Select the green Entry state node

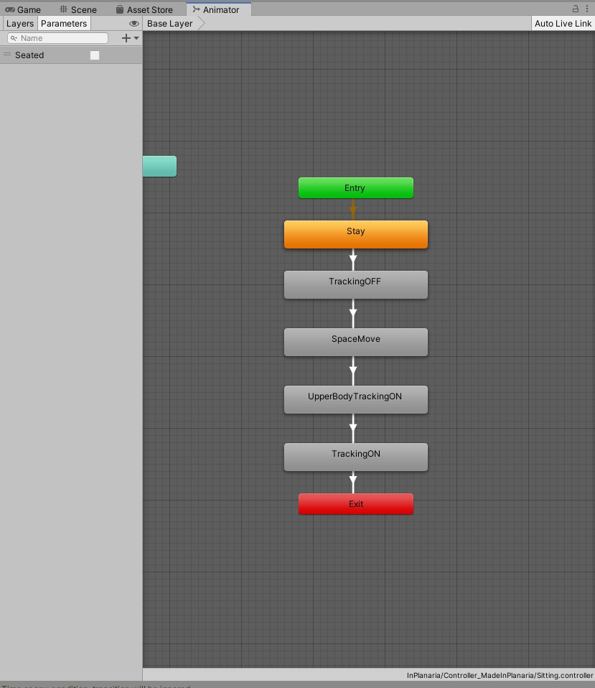355,187
